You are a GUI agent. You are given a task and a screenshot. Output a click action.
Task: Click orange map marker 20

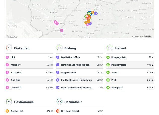[86, 22]
